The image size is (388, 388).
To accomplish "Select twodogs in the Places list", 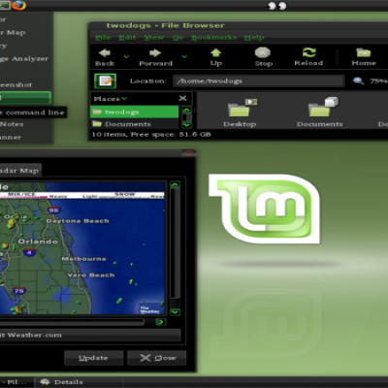I will click(134, 112).
